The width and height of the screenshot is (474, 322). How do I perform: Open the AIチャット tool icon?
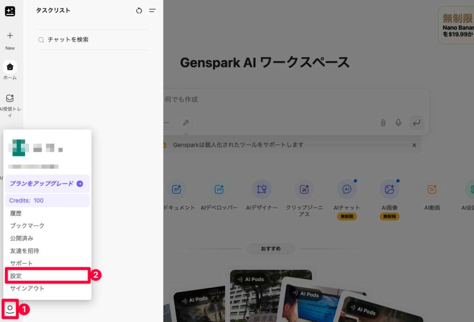click(347, 189)
